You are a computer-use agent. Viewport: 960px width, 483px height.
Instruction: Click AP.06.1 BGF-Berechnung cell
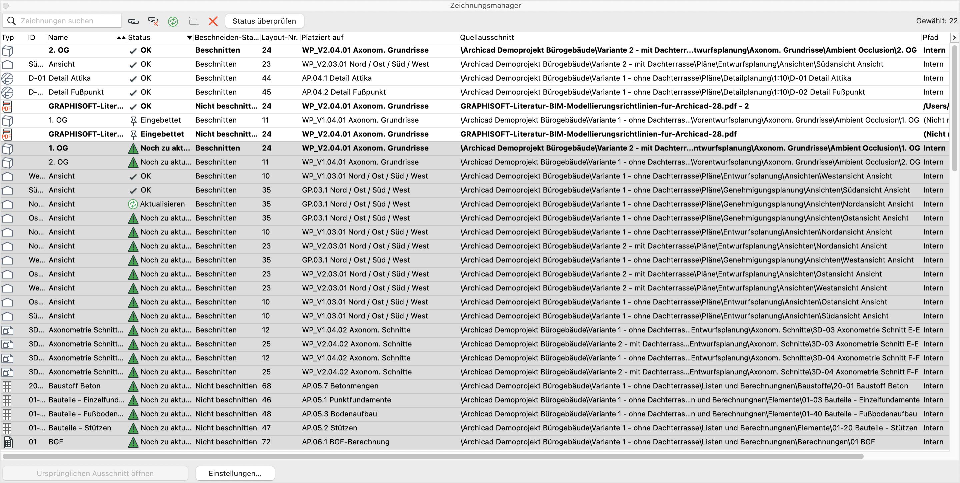[x=345, y=442]
